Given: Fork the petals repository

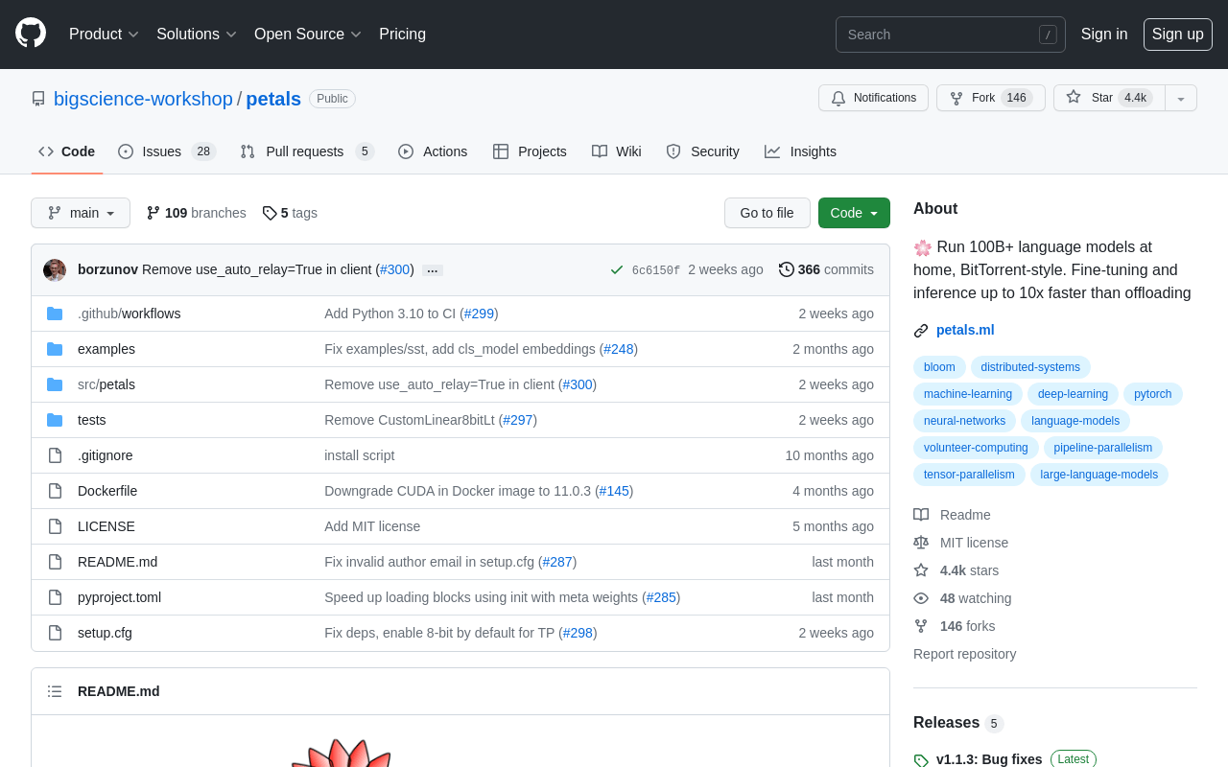Looking at the screenshot, I should coord(991,98).
